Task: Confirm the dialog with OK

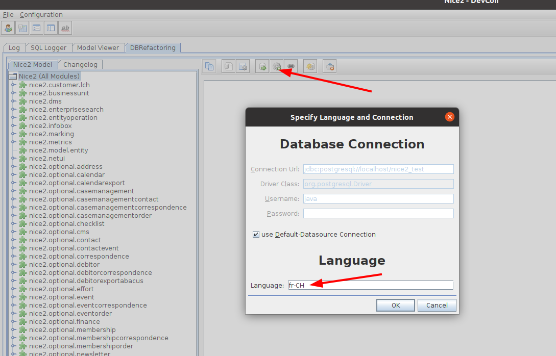Action: (396, 306)
